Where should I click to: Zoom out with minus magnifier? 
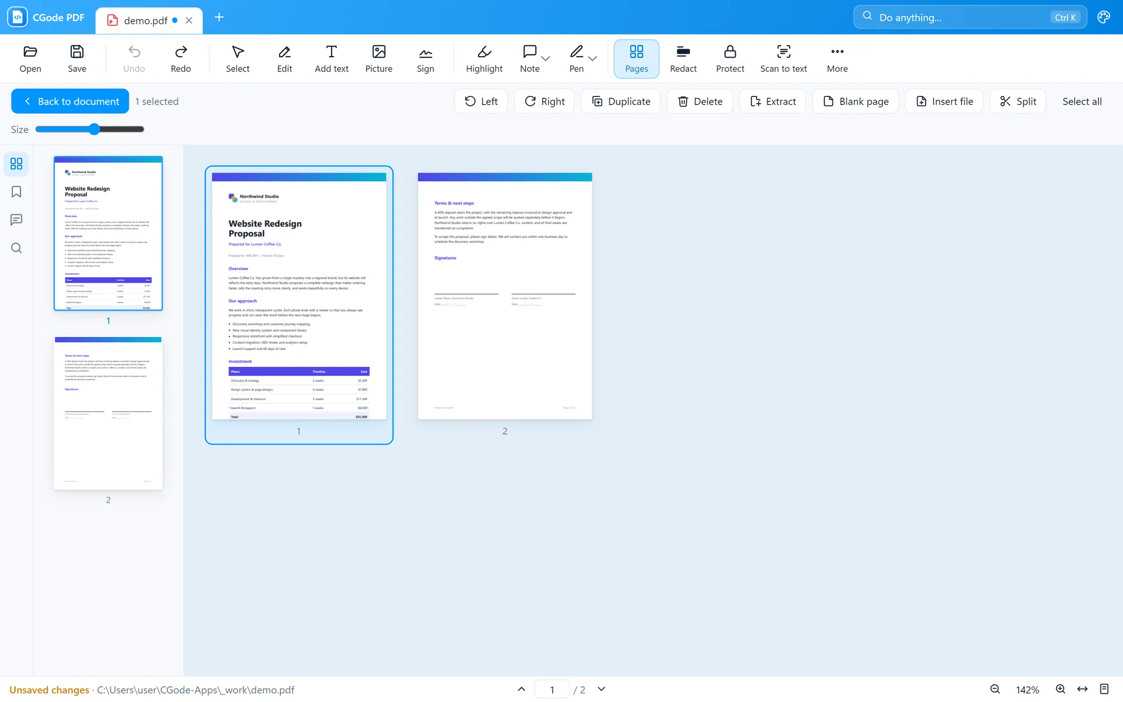(x=995, y=689)
